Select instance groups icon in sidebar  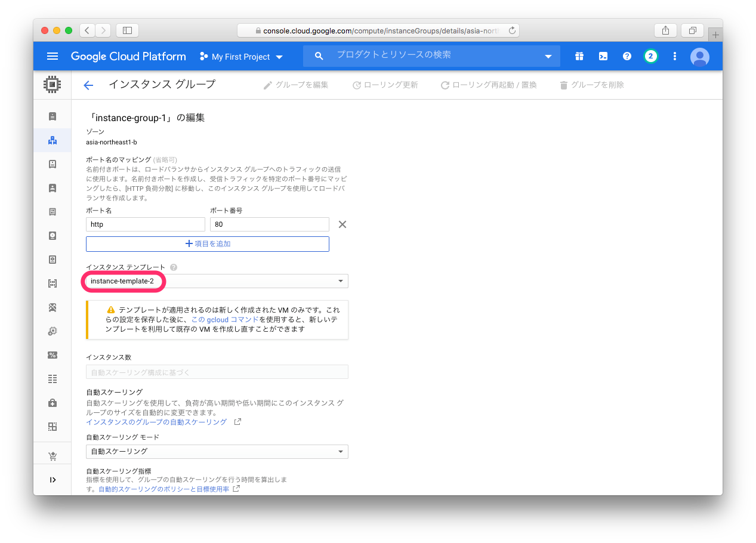[53, 140]
